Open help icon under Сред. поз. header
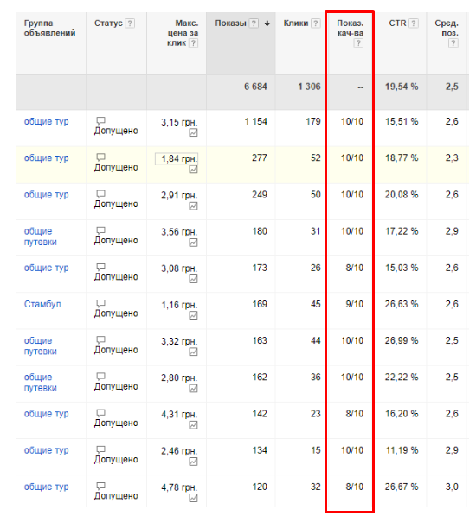The width and height of the screenshot is (476, 523). coord(453,43)
